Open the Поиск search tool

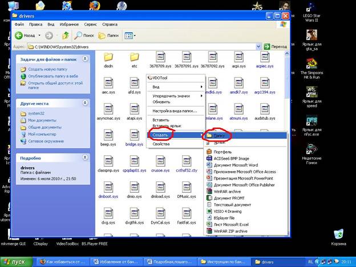pyautogui.click(x=84, y=35)
